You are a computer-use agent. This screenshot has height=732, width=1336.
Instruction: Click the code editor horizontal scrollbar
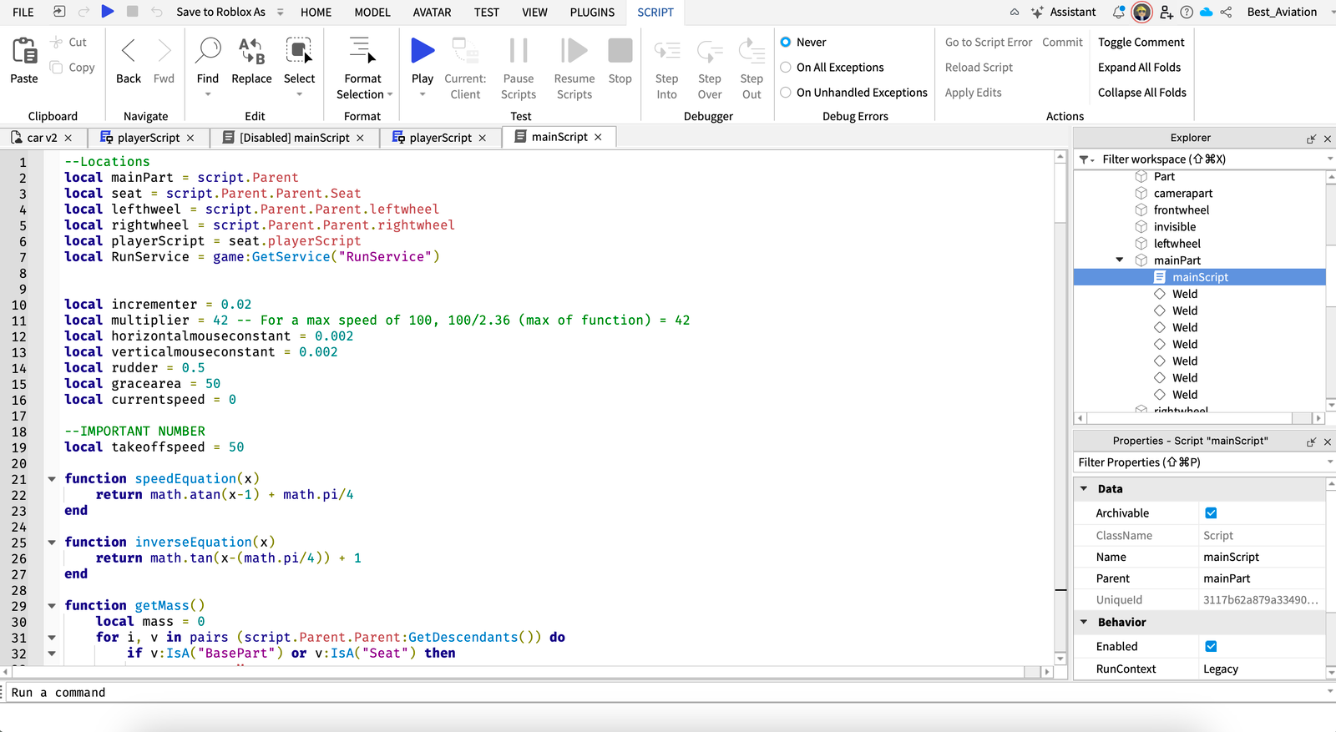point(526,671)
